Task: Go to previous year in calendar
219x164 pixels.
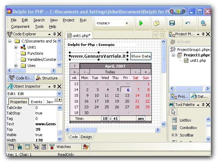Action: (75, 72)
